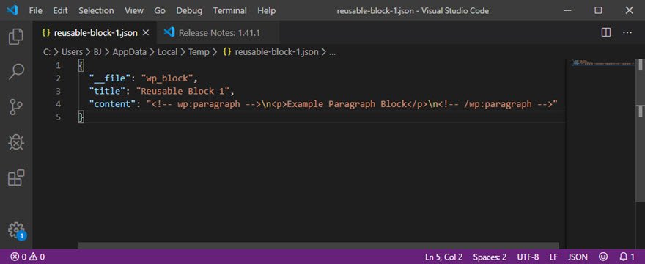Click Ln 5, Col 2 status item
Image resolution: width=645 pixels, height=264 pixels.
444,257
